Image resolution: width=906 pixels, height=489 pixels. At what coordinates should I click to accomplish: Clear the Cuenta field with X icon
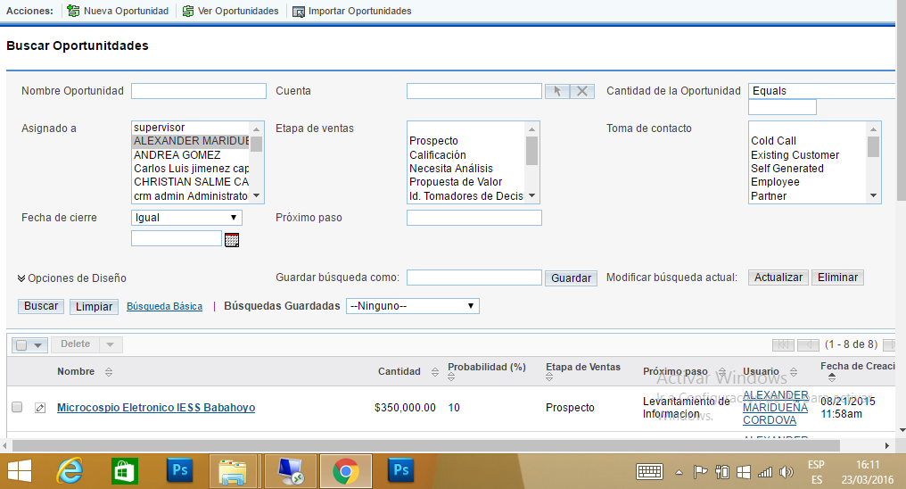[581, 91]
